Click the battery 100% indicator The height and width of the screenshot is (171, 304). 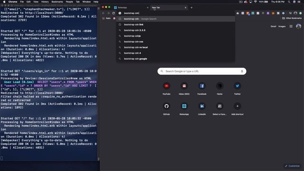pos(264,2)
